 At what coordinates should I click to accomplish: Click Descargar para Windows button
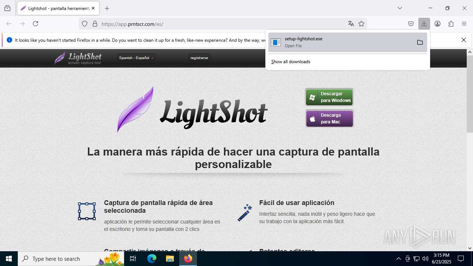coord(329,97)
